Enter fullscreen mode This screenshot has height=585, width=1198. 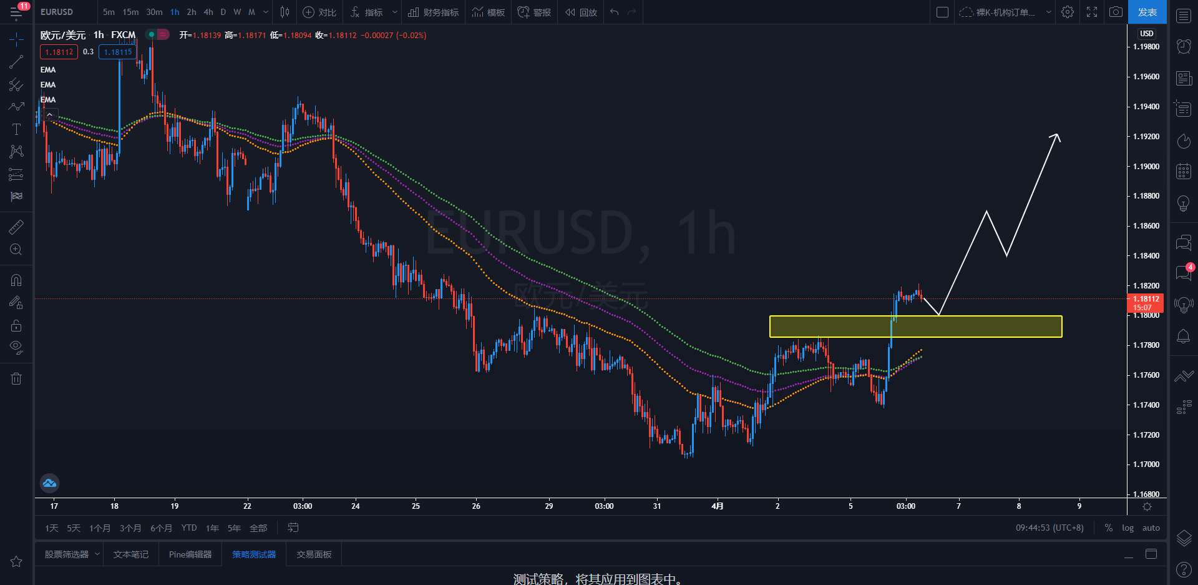1092,12
